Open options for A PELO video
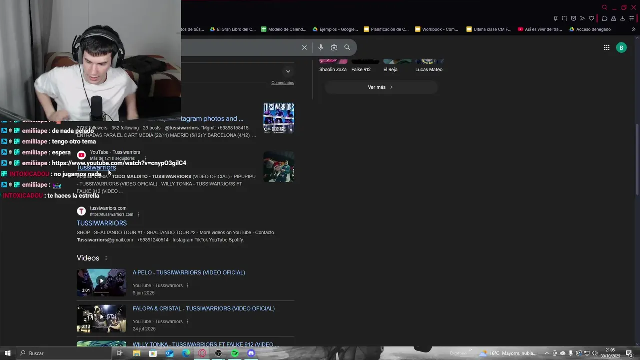640x360 pixels. [x=188, y=285]
